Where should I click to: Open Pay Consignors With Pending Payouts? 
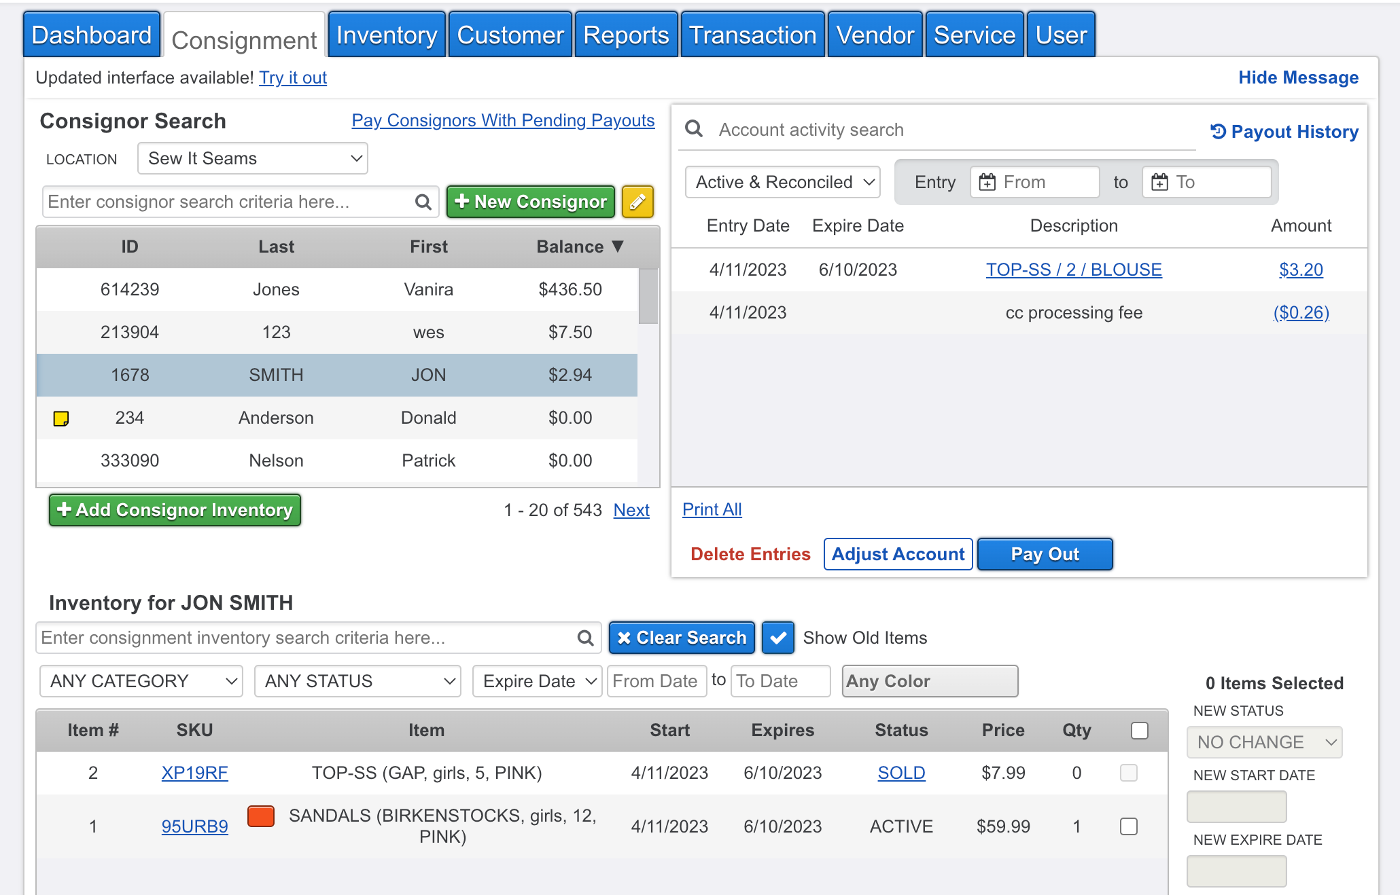coord(503,120)
